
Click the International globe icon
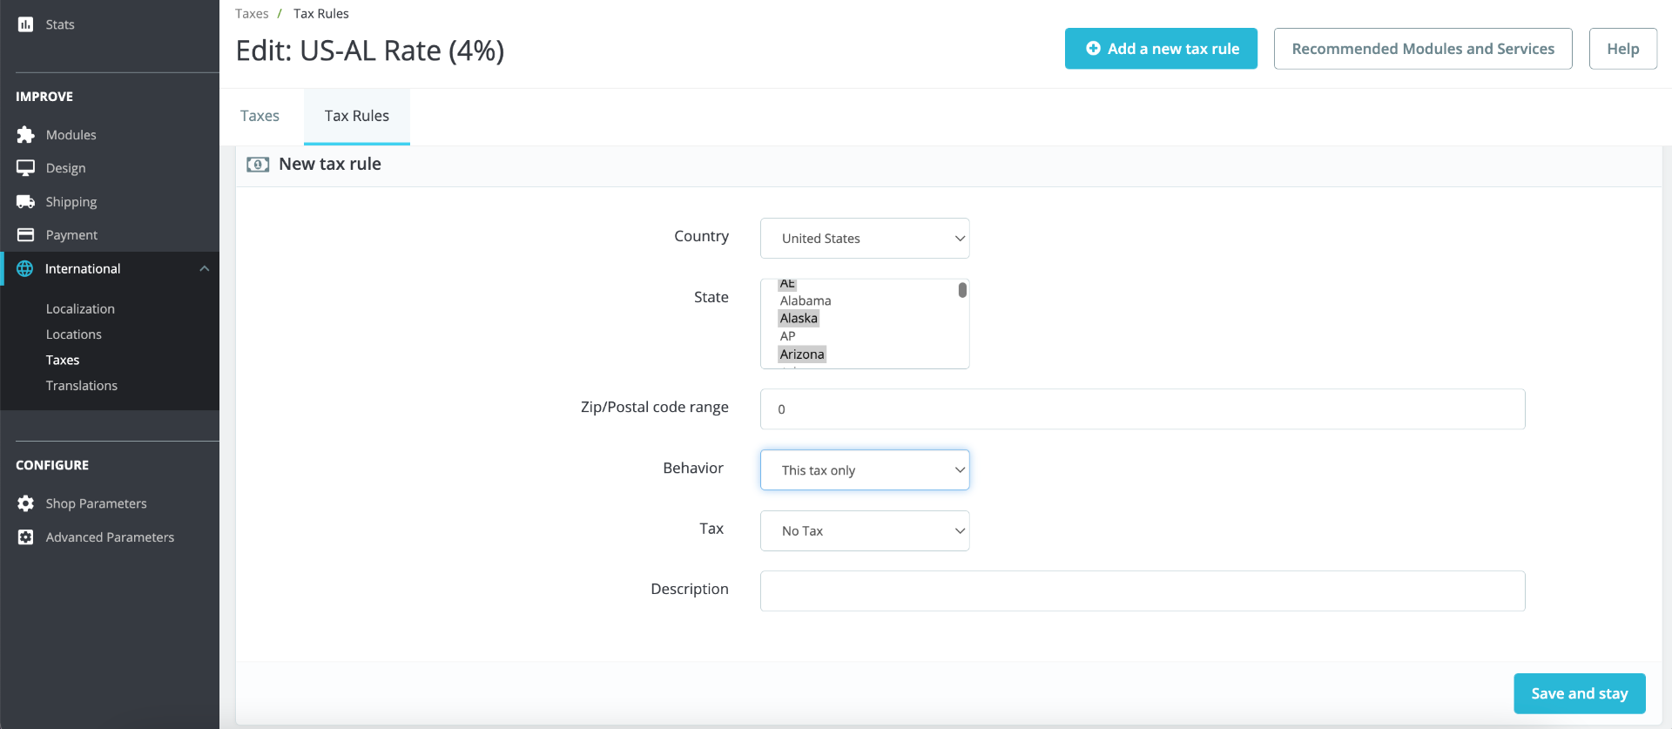click(25, 269)
